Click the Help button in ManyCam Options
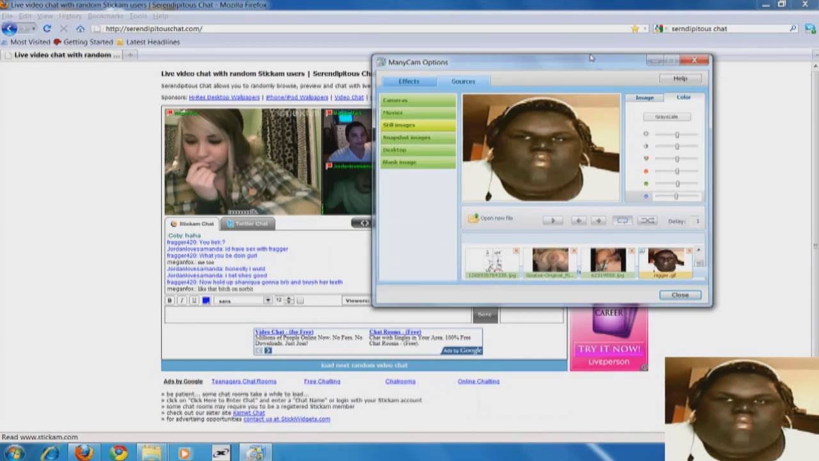Screen dimensions: 819x461 680,78
